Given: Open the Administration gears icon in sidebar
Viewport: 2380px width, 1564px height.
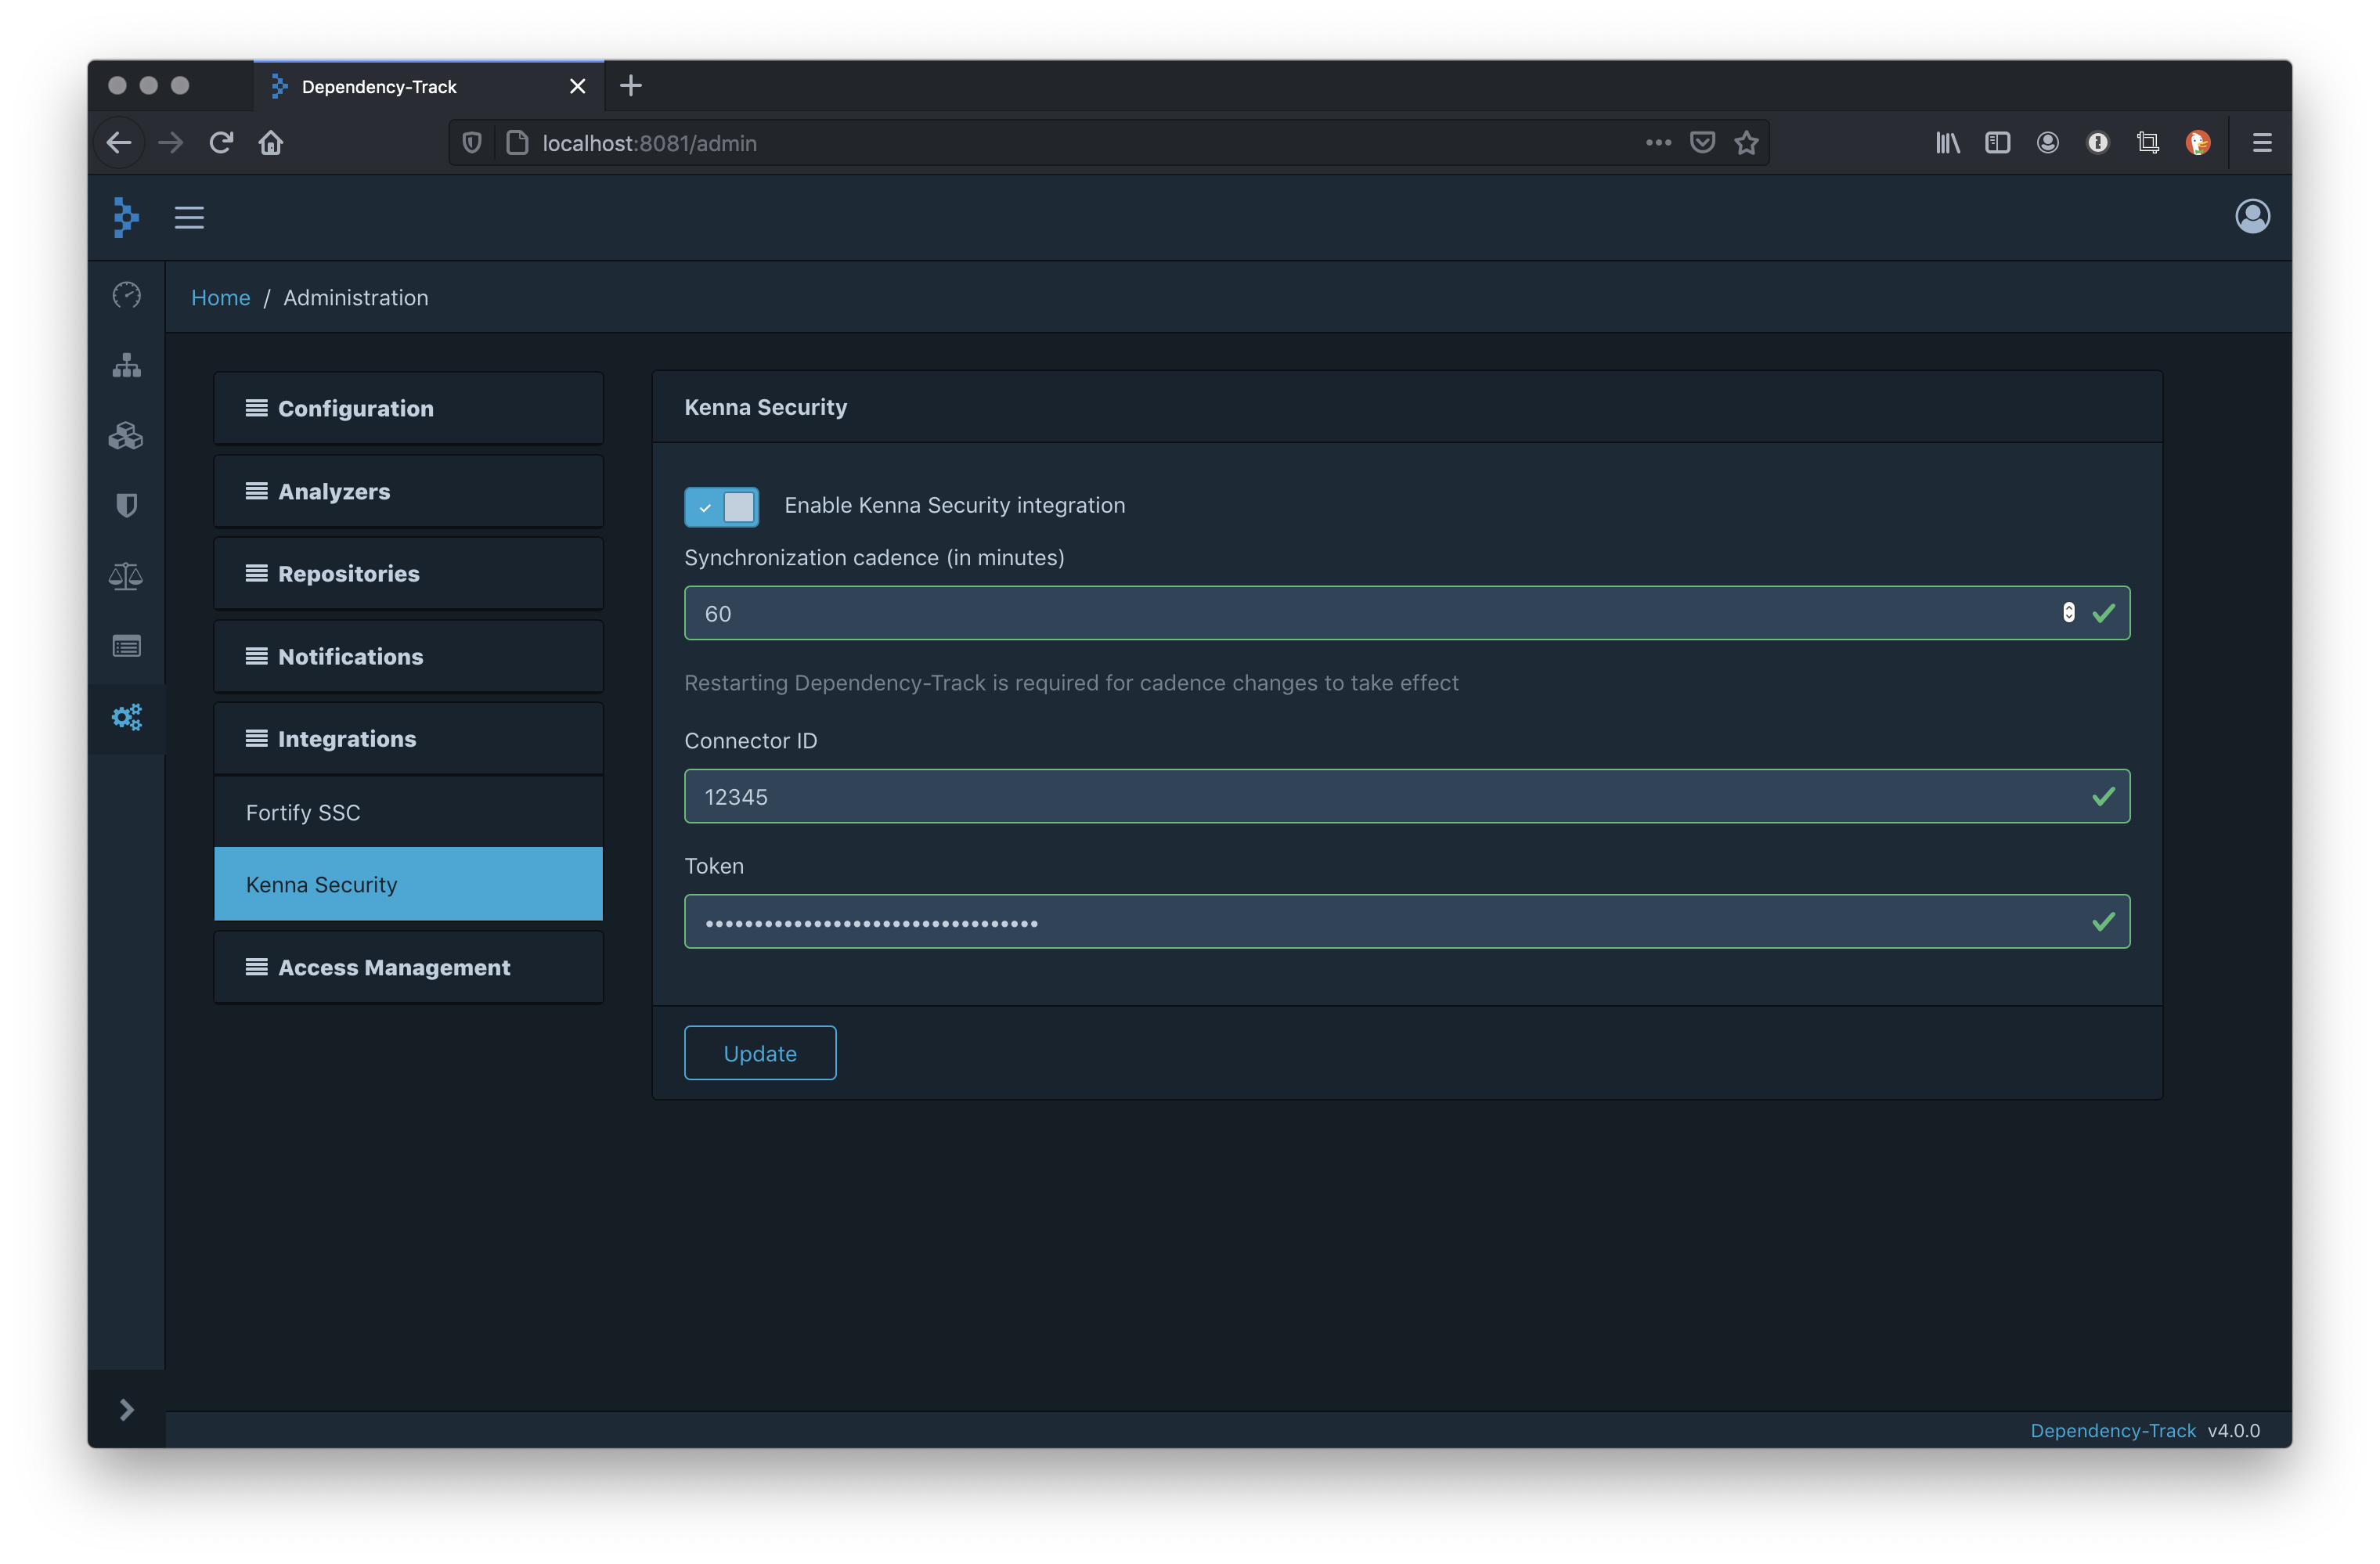Looking at the screenshot, I should click(x=126, y=717).
